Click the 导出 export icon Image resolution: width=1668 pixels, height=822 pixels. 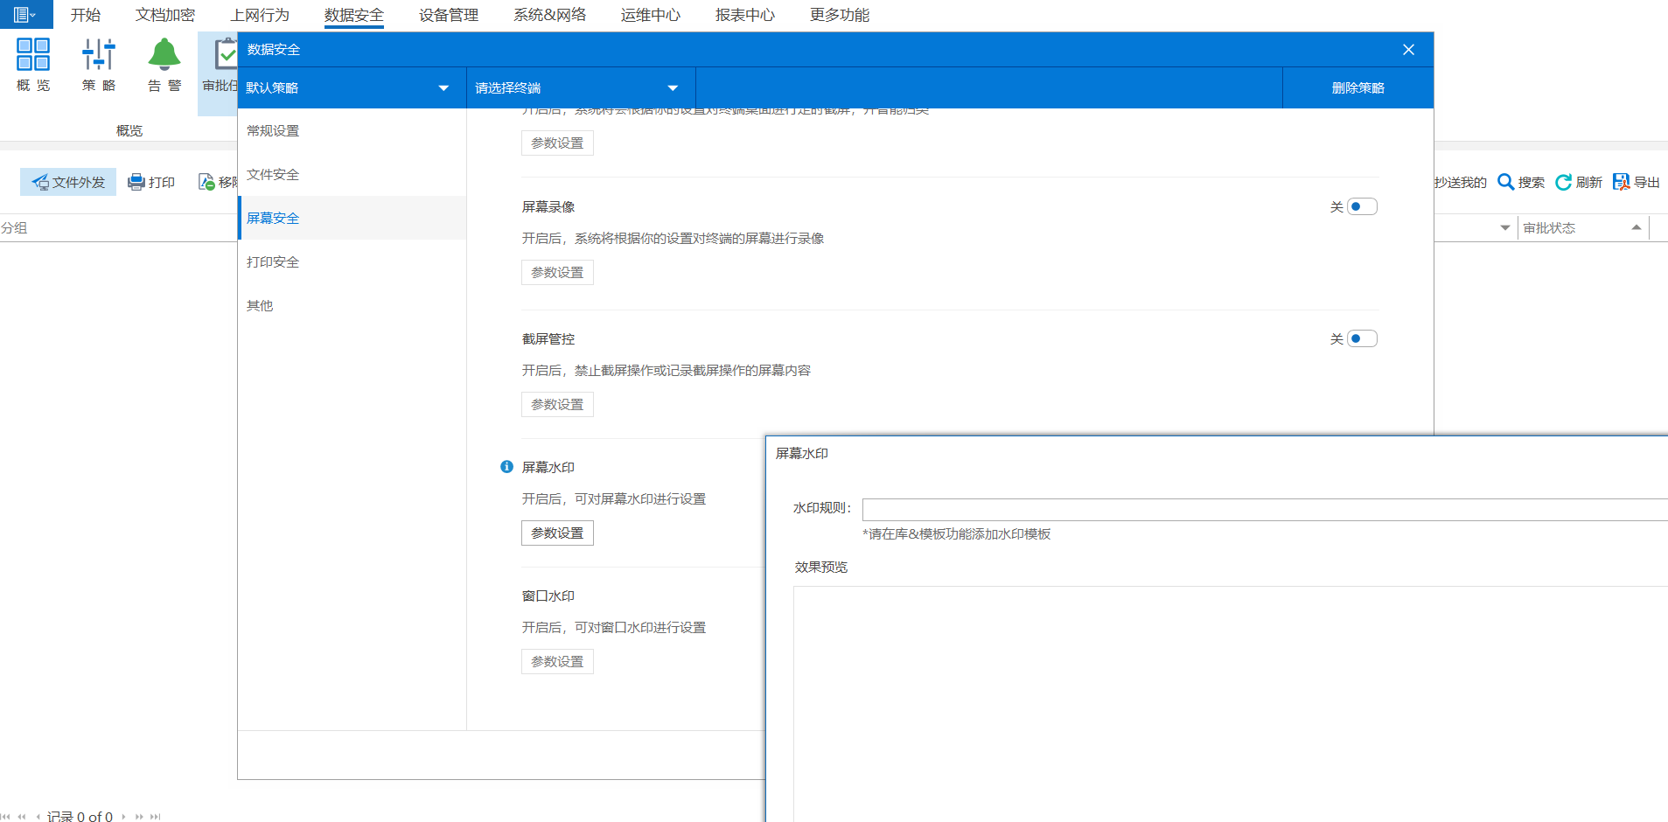pos(1621,182)
